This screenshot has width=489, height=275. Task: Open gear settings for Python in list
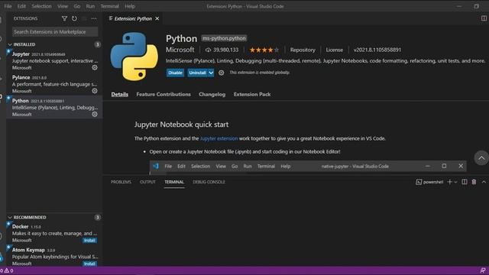coord(95,114)
